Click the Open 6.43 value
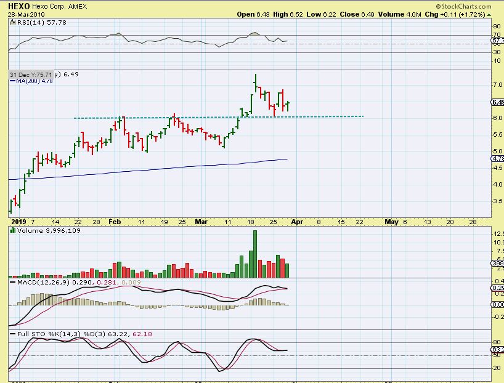504x383 pixels. (253, 14)
